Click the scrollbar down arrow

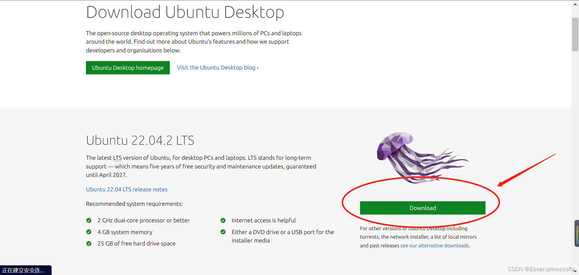pos(575,271)
